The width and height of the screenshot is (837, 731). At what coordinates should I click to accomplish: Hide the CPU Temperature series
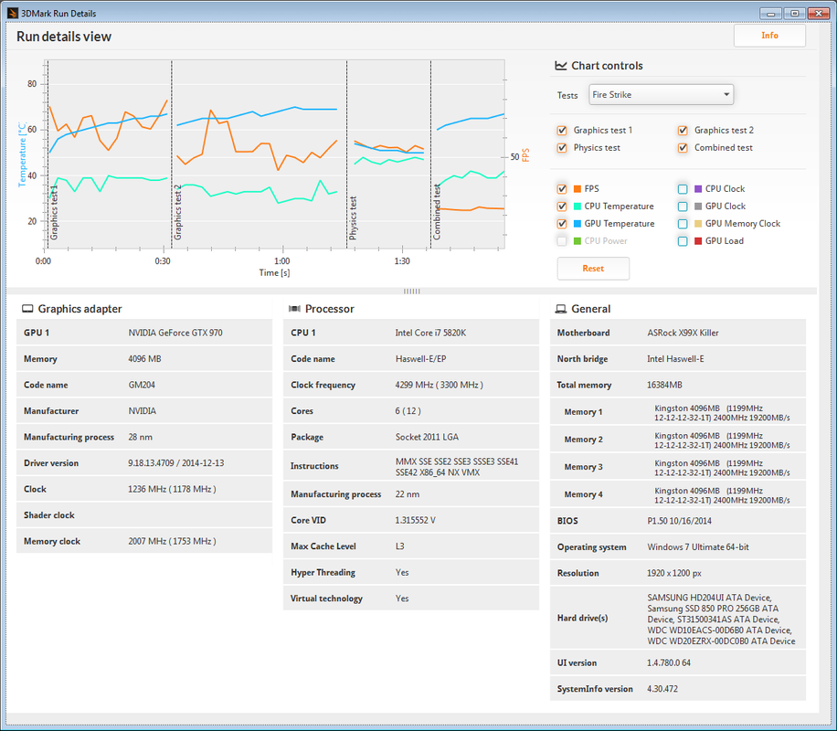tap(562, 207)
